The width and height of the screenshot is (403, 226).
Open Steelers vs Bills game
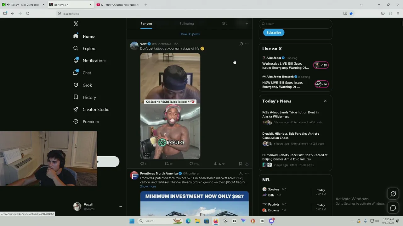pos(295,192)
